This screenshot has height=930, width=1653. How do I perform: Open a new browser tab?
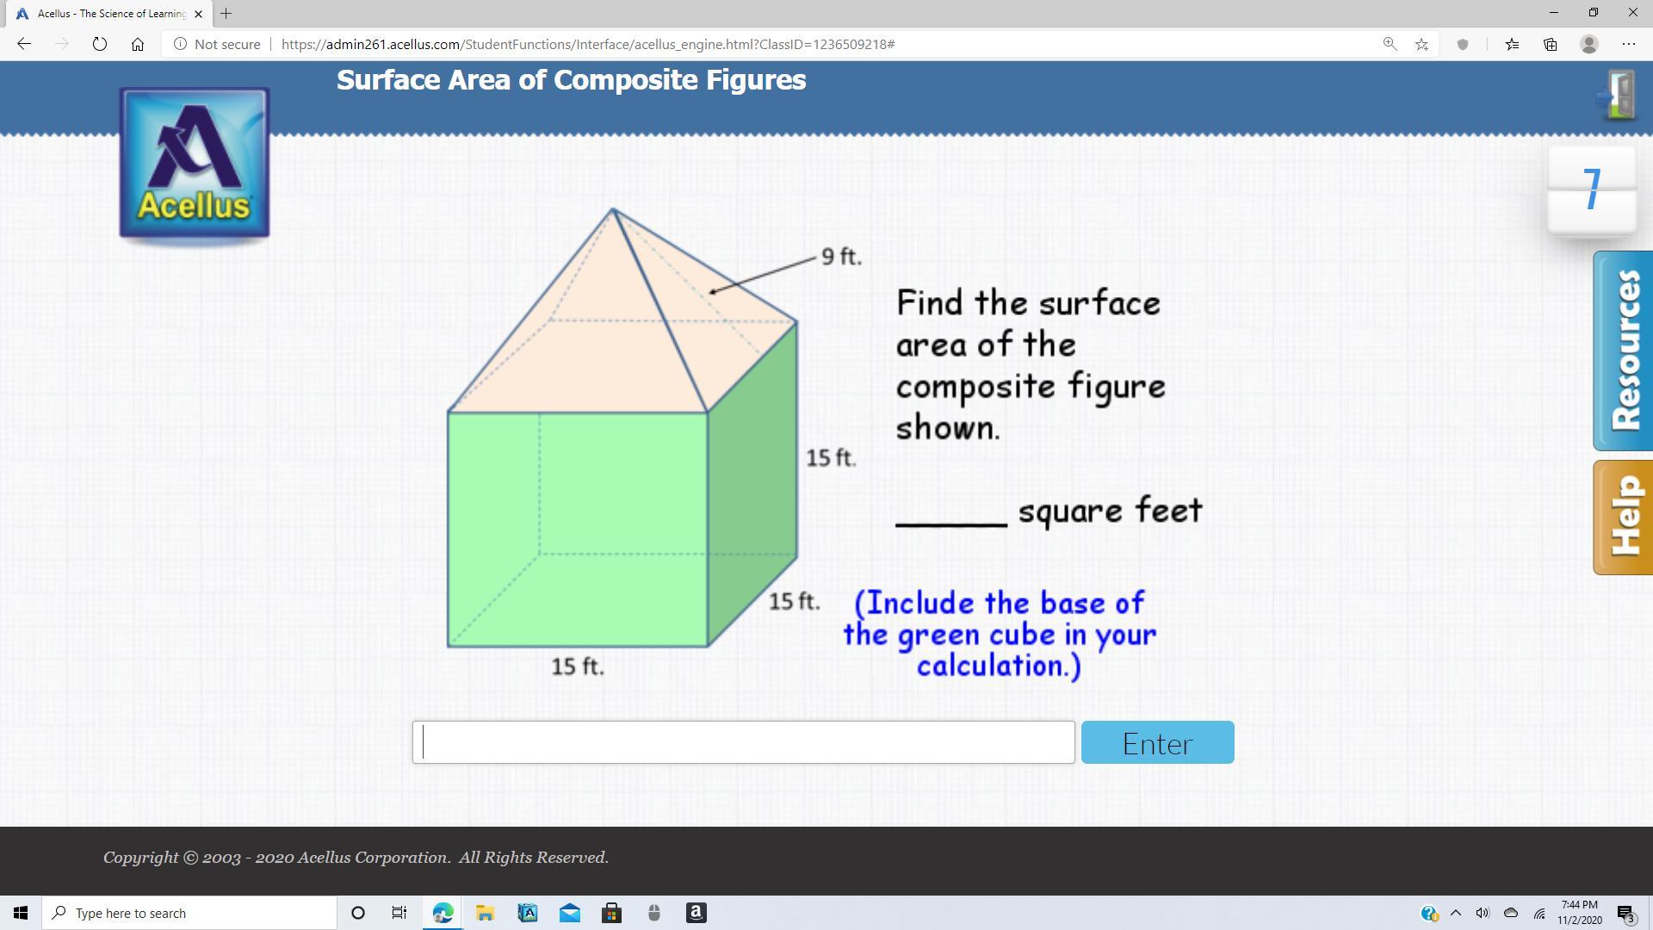(226, 13)
